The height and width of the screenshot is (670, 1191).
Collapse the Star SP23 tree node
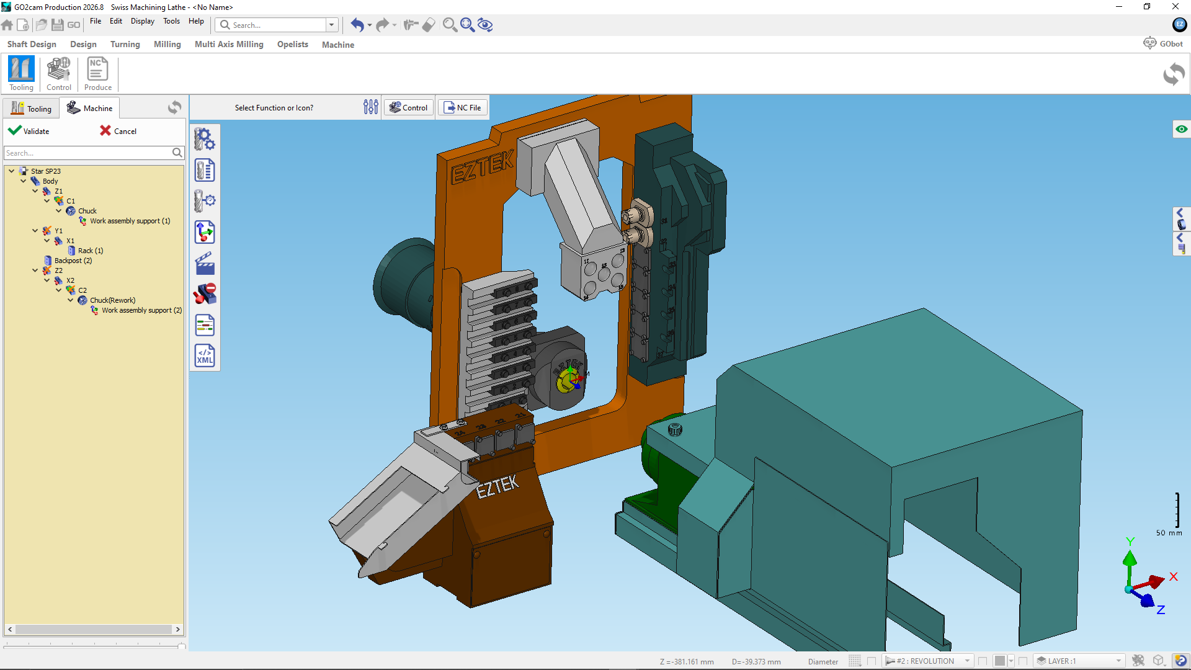pyautogui.click(x=11, y=171)
